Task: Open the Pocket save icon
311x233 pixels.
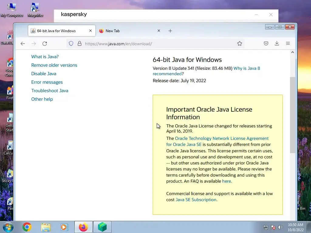Action: click(266, 43)
